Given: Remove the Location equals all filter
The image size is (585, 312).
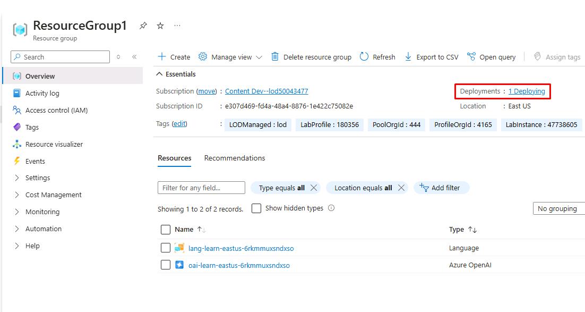Looking at the screenshot, I should [401, 188].
